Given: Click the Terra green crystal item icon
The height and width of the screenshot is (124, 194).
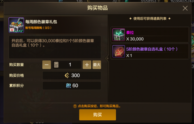Looking at the screenshot, I should tap(119, 35).
